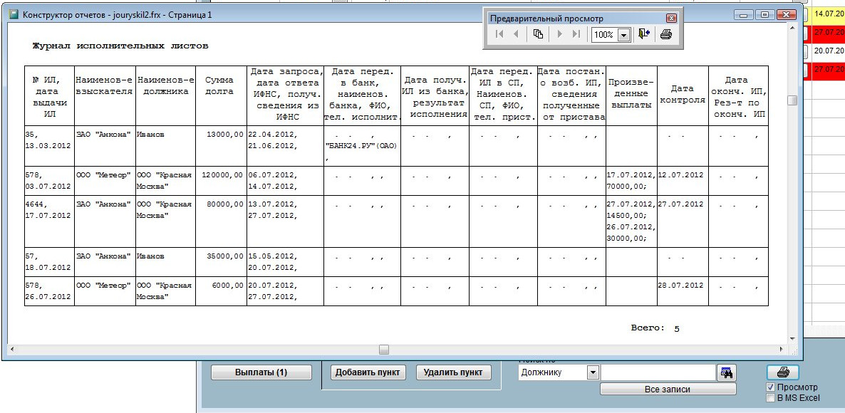
Task: Print report from the preview toolbar
Action: click(666, 34)
